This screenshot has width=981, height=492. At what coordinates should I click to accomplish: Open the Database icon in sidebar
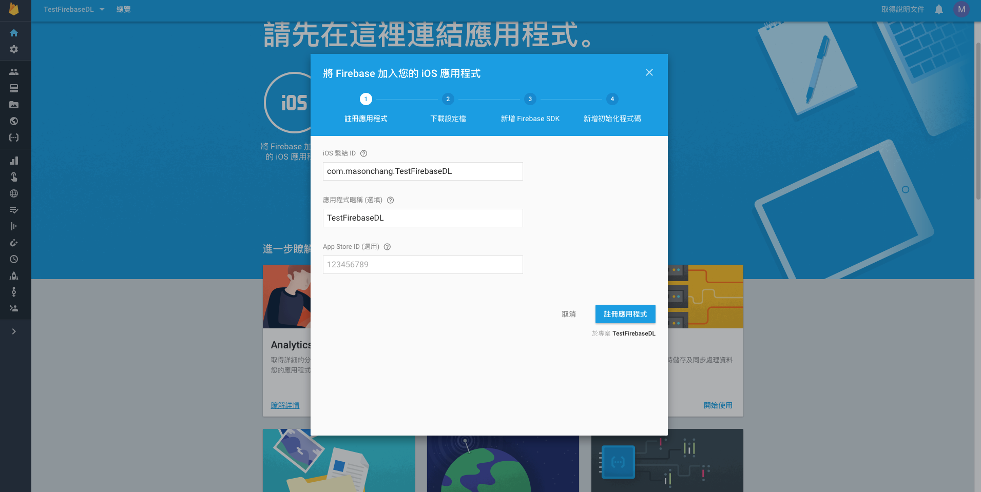point(14,88)
